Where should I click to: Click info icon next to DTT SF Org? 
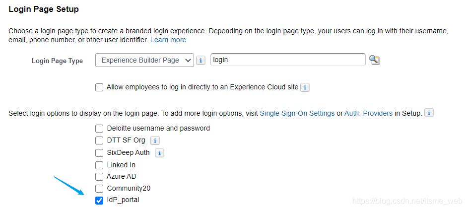coord(155,140)
